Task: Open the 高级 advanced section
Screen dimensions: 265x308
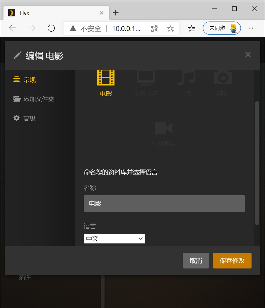Action: [x=25, y=118]
